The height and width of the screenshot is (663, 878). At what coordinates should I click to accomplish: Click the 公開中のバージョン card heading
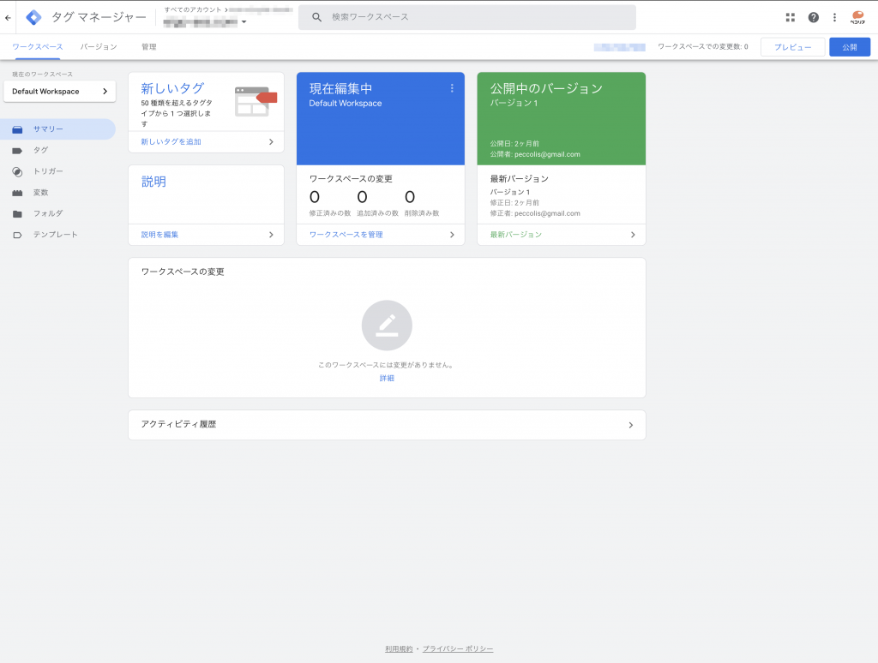pos(546,88)
